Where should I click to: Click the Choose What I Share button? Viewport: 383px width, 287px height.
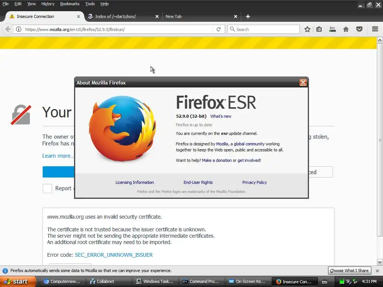point(349,271)
